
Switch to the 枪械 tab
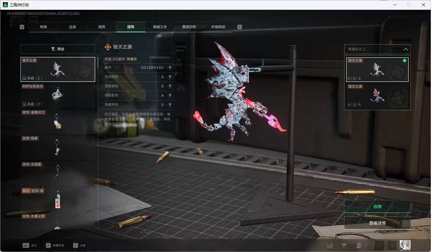(43, 27)
